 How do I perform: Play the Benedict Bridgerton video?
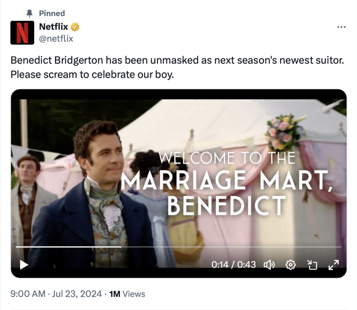tap(24, 265)
